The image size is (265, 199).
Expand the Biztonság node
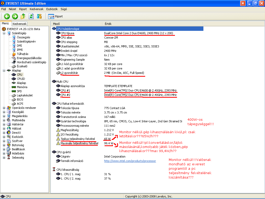(4, 145)
